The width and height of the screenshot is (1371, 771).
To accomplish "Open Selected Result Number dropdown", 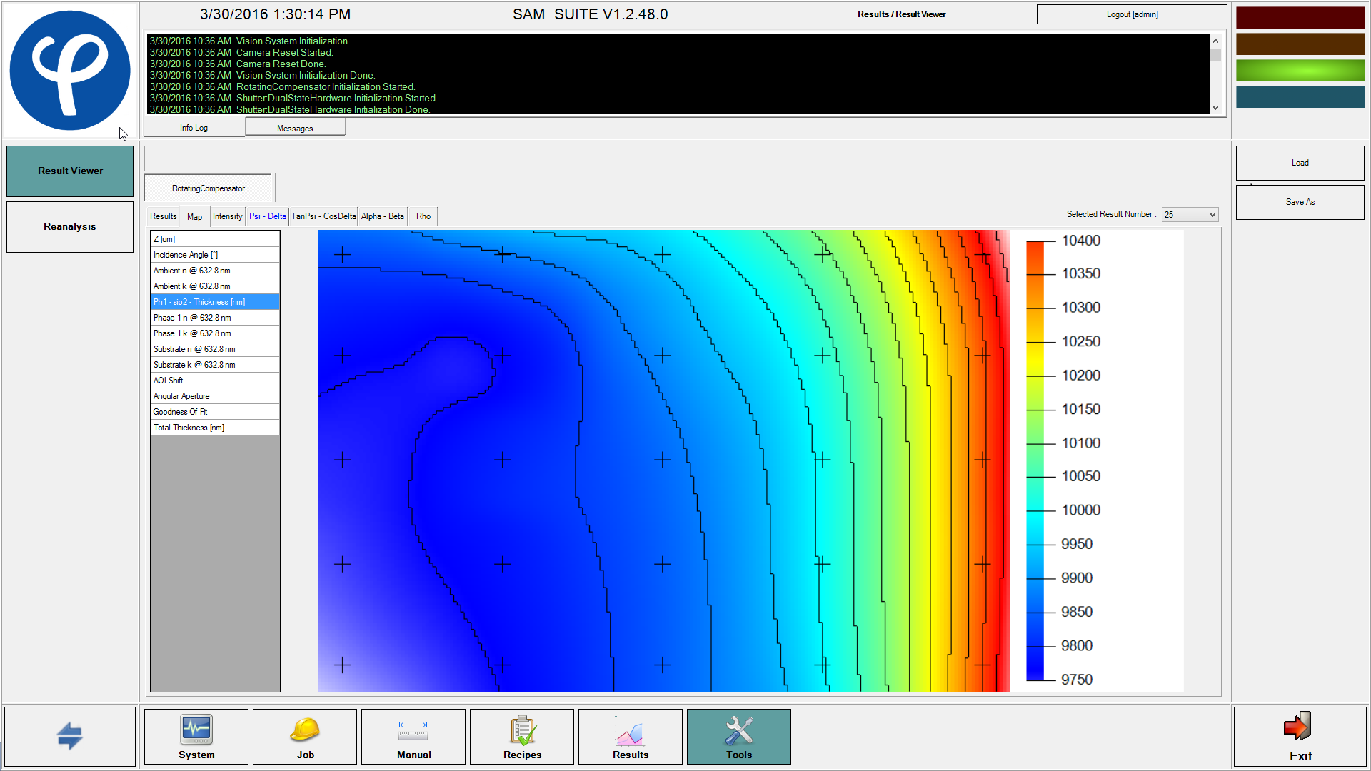I will (1190, 215).
